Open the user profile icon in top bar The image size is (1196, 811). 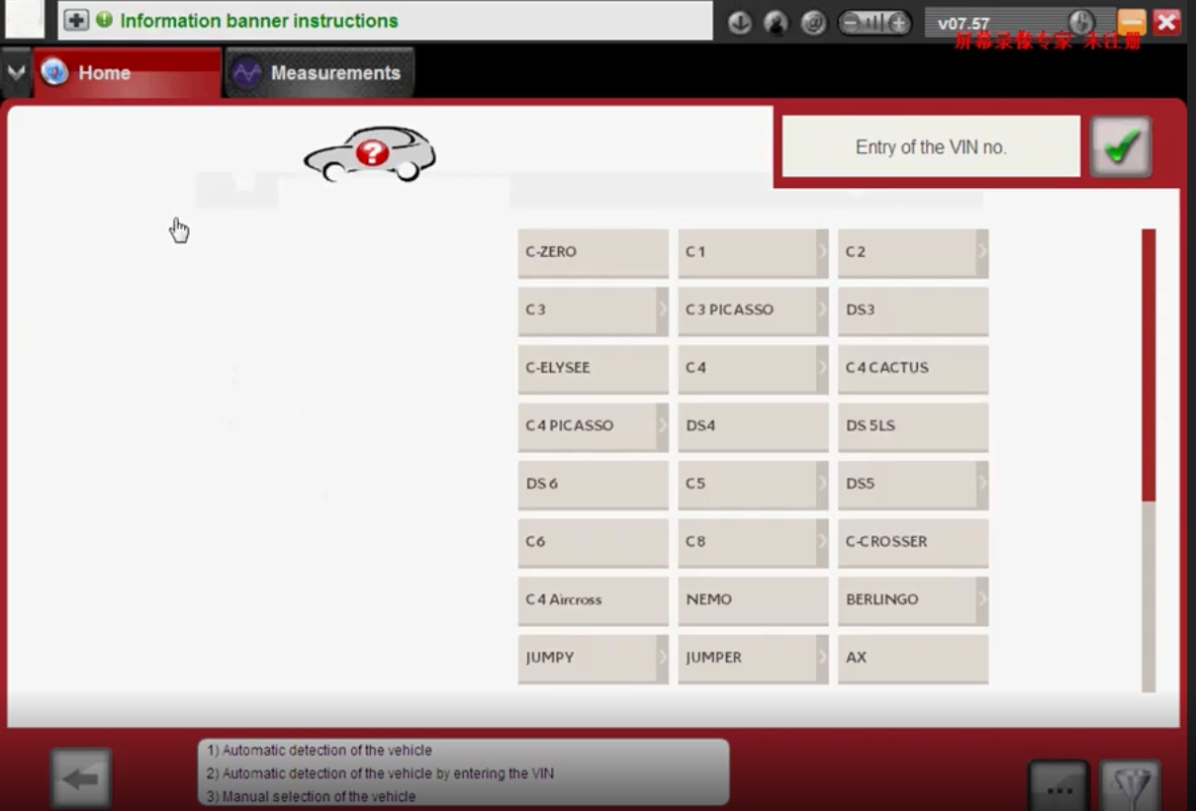(x=777, y=23)
